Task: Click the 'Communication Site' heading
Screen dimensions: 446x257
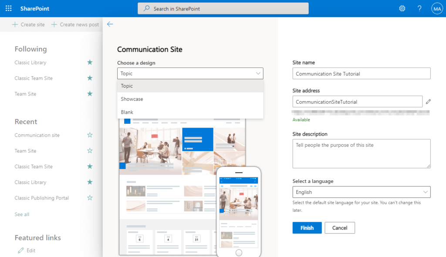Action: click(x=150, y=49)
